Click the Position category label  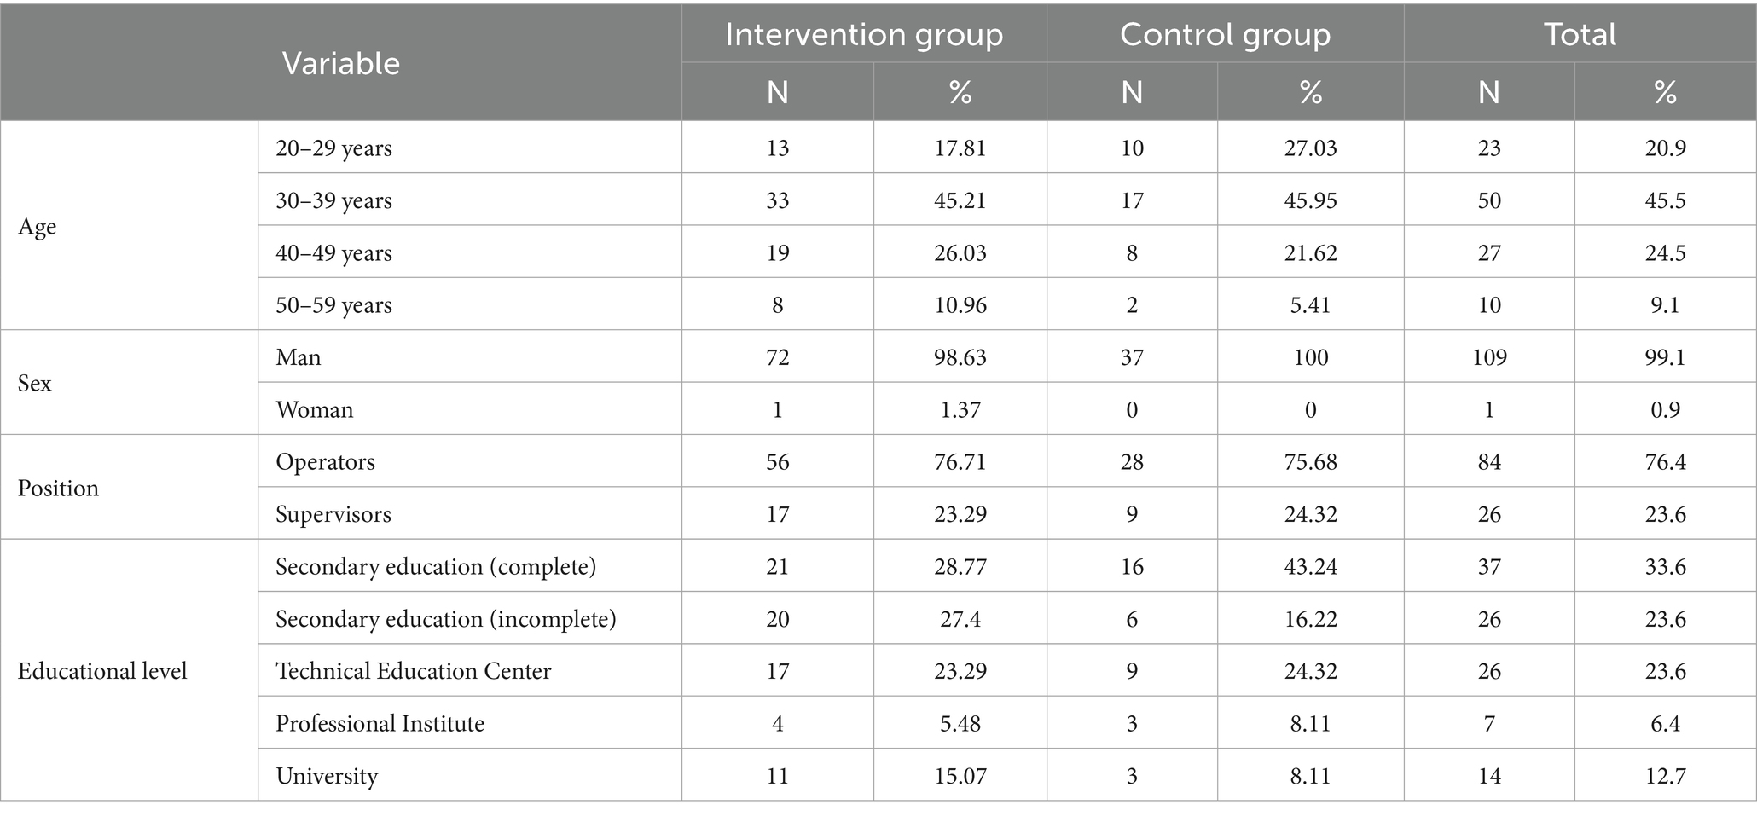(x=58, y=489)
